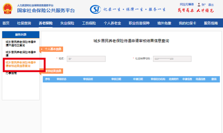Viewport: 223px width, 133px height.
Task: Click the user avatar icon
Action: pyautogui.click(x=199, y=5)
